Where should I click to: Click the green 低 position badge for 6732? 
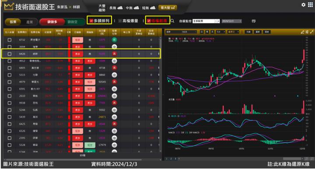pyautogui.click(x=114, y=40)
